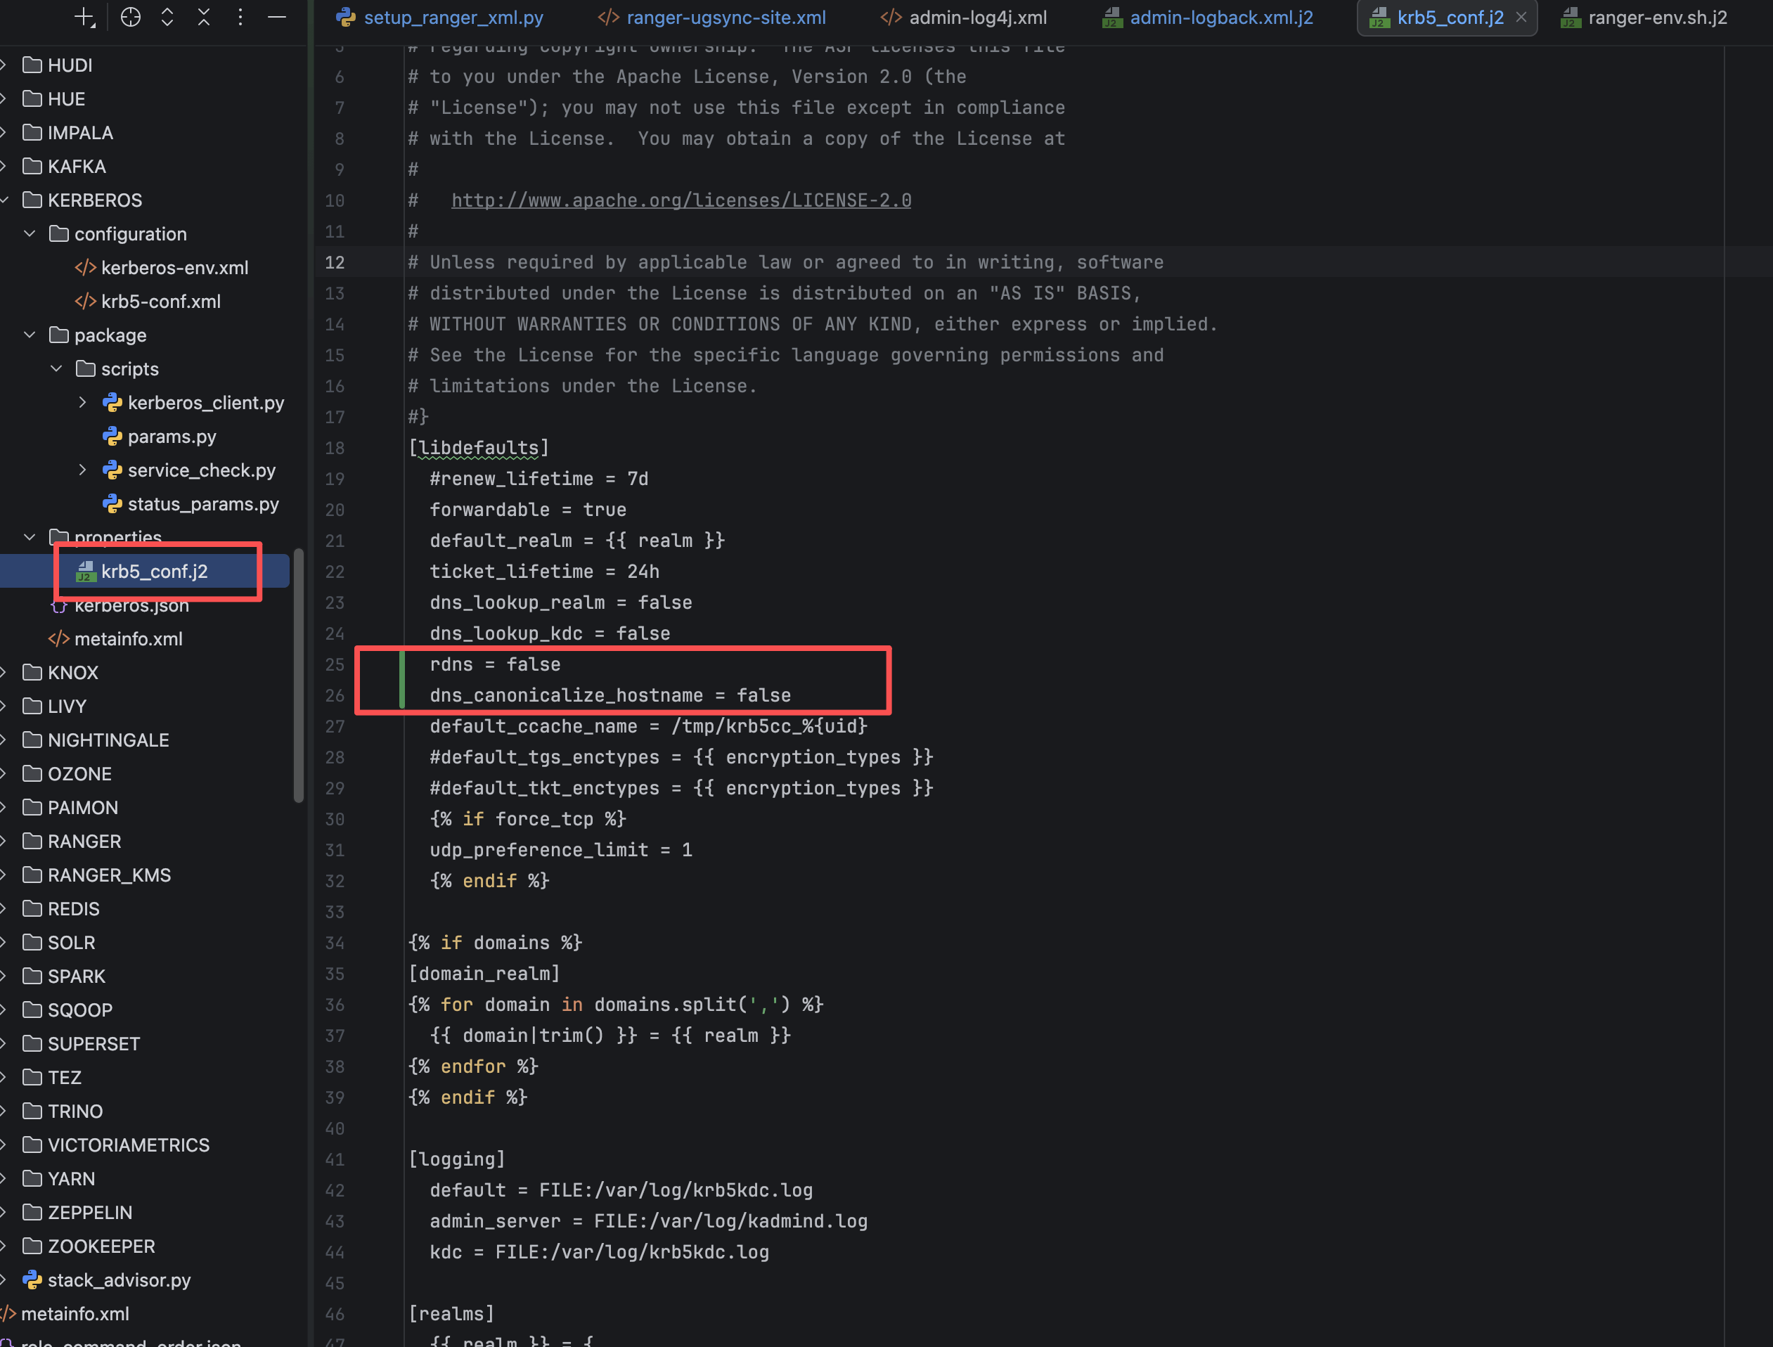This screenshot has height=1347, width=1773.
Task: Click the project tree vertical scrollbar
Action: tap(299, 673)
